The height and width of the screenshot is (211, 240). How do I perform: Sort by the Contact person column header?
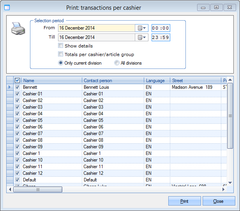click(113, 81)
